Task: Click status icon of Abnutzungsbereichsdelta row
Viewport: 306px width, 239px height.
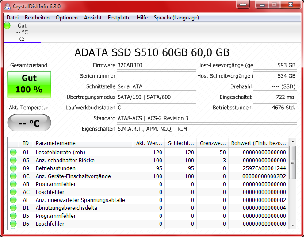Action: click(x=13, y=208)
